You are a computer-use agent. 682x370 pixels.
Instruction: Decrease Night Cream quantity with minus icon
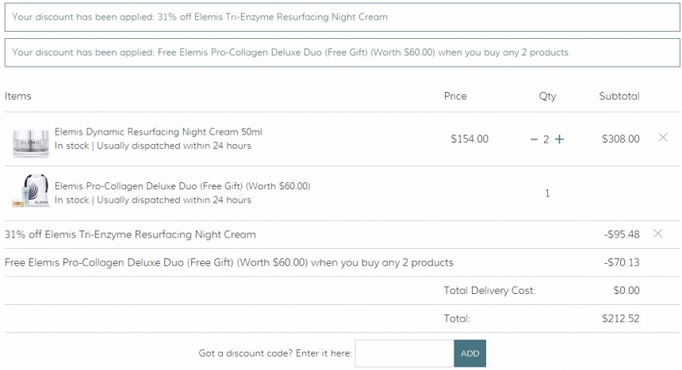point(534,139)
